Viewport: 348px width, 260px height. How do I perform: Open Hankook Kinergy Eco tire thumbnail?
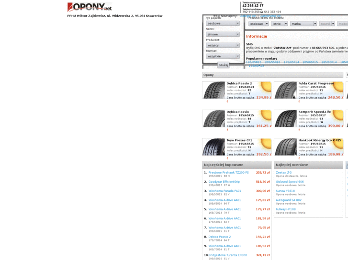pos(286,147)
